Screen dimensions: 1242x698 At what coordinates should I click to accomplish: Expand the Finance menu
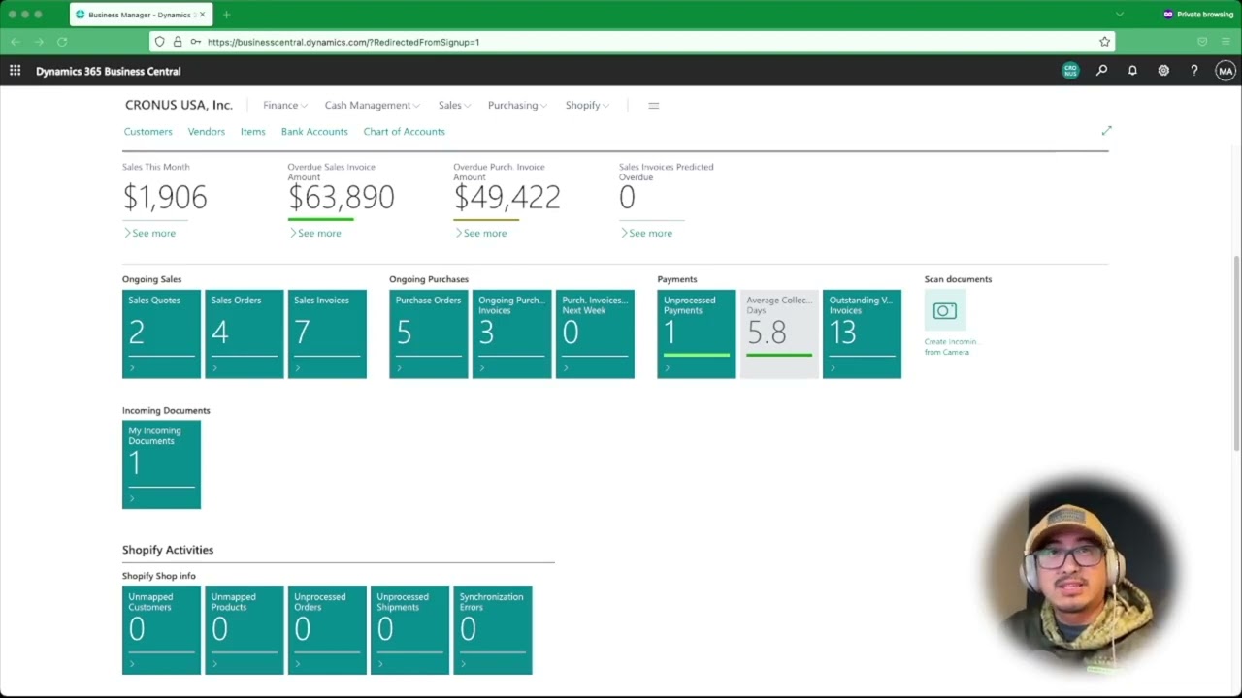click(x=285, y=105)
